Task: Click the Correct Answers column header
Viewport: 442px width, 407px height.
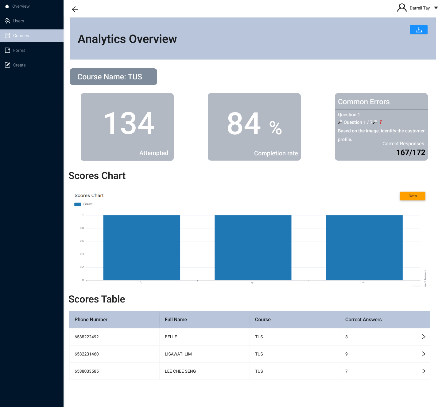Action: click(x=385, y=320)
